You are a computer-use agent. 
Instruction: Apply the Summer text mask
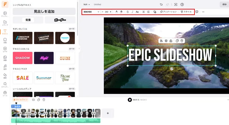(44, 78)
